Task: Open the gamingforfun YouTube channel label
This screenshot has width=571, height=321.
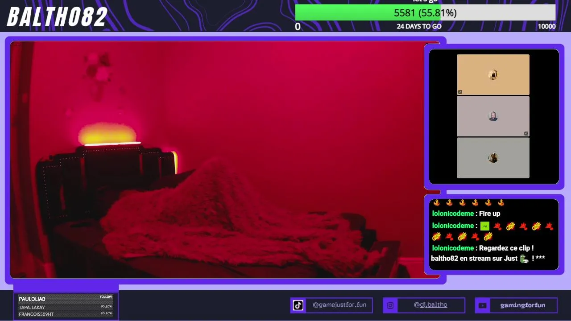Action: 523,305
